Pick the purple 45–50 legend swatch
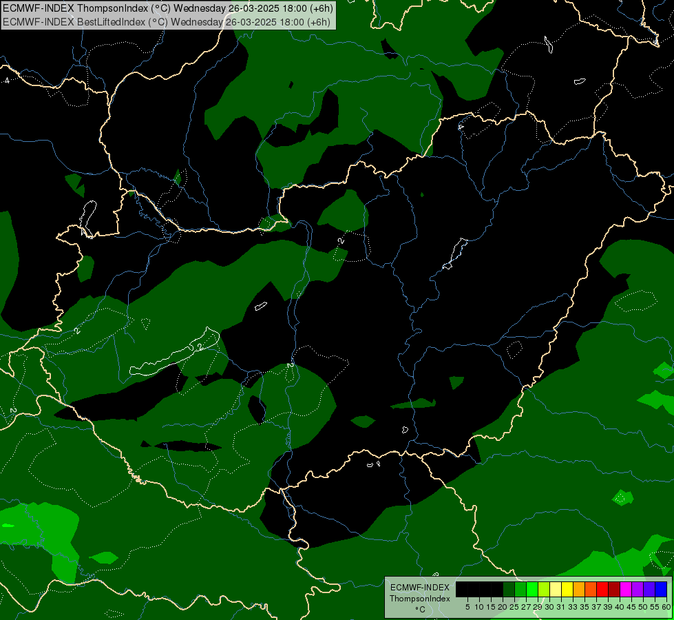The image size is (674, 620). click(x=638, y=589)
